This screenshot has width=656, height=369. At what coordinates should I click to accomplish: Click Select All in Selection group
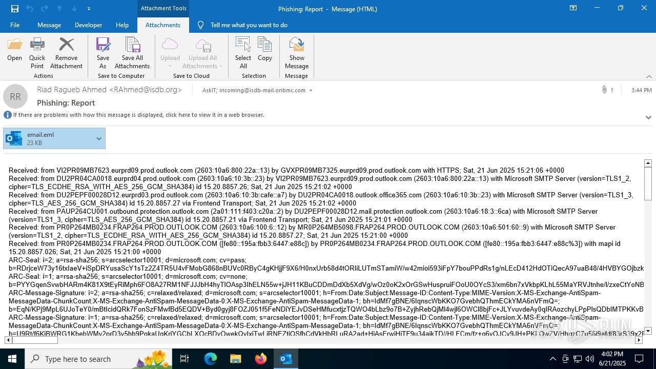(243, 53)
